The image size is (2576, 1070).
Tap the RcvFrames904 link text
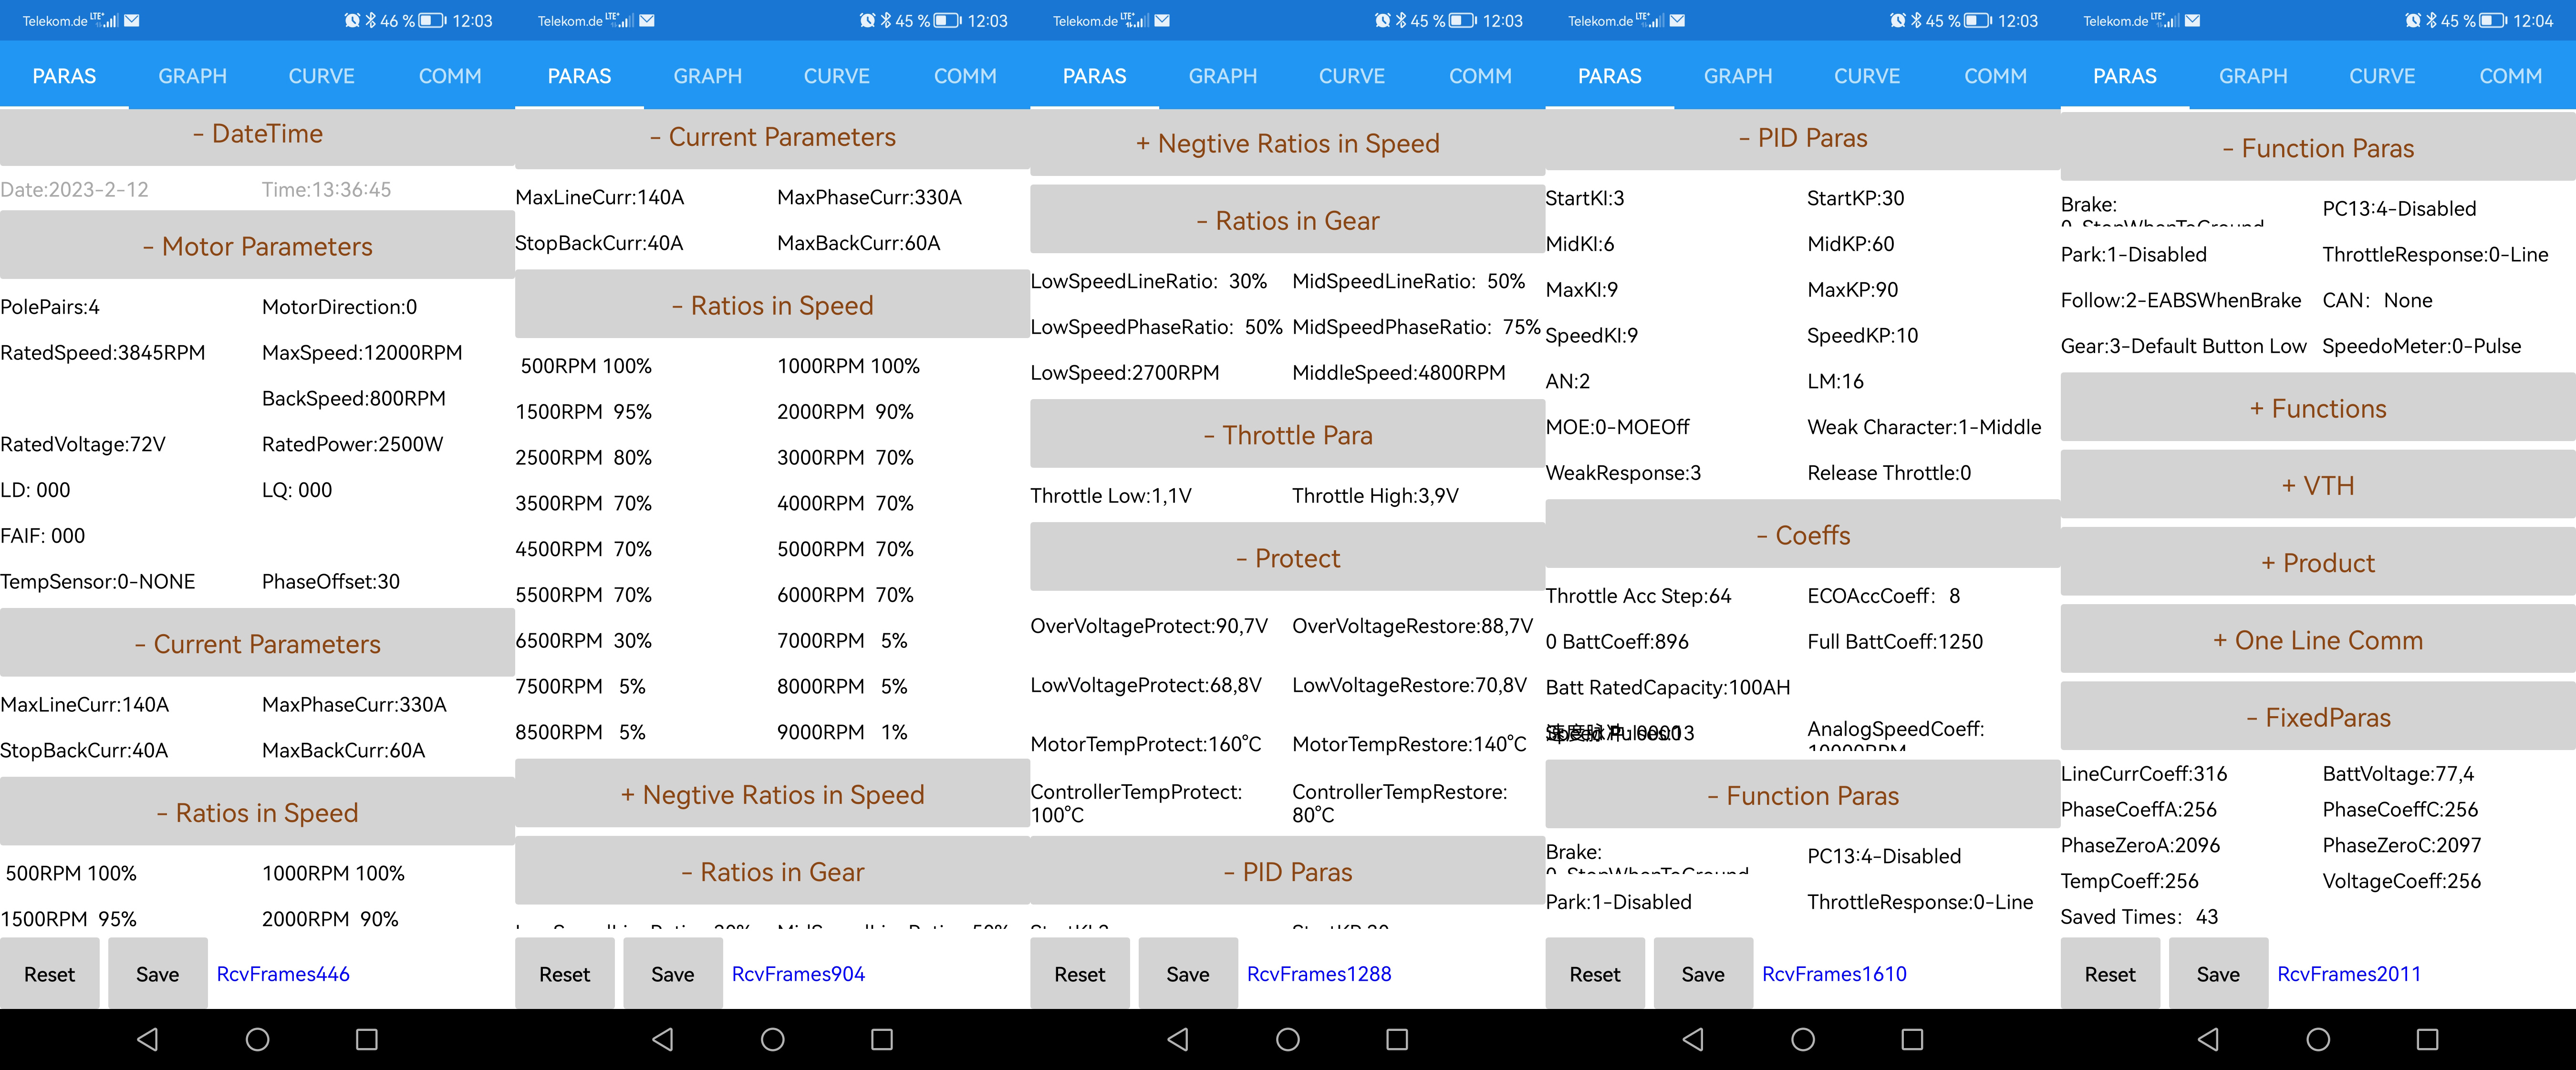(x=798, y=974)
